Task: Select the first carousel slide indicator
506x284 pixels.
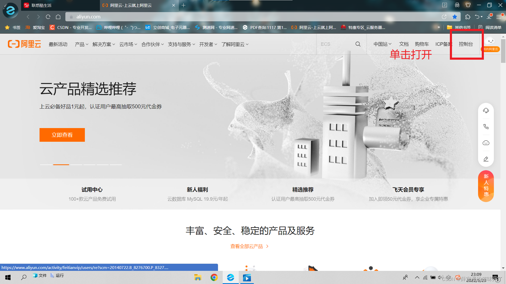Action: coord(46,165)
